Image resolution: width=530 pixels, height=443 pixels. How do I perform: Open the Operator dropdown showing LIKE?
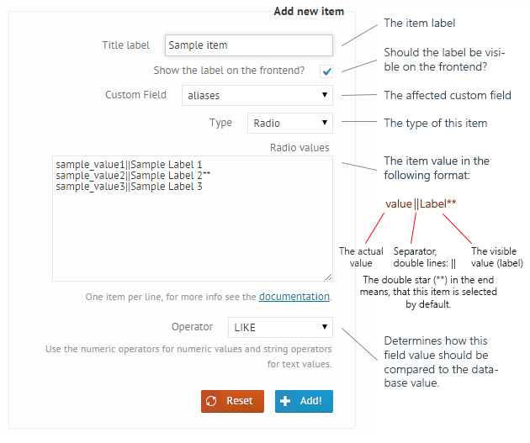pyautogui.click(x=280, y=327)
